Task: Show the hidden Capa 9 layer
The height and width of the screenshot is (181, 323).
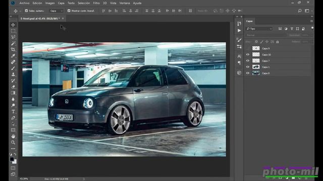Action: (x=248, y=48)
